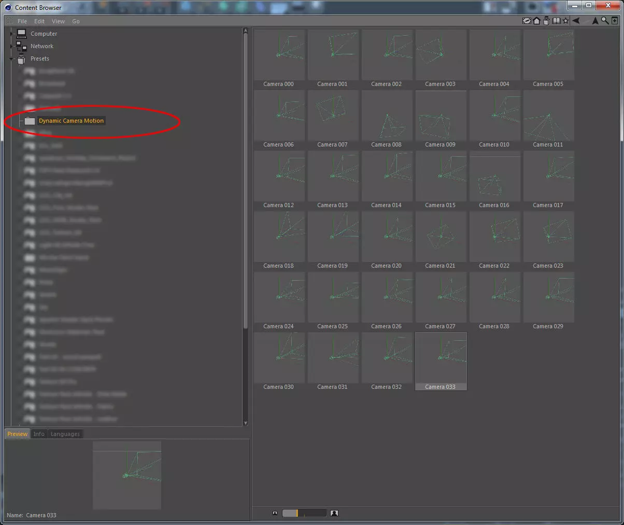Open search with the magnifying glass icon
Viewport: 624px width, 525px height.
click(x=605, y=21)
